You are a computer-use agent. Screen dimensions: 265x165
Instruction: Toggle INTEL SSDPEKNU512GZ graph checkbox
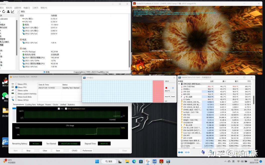pyautogui.click(x=66, y=109)
